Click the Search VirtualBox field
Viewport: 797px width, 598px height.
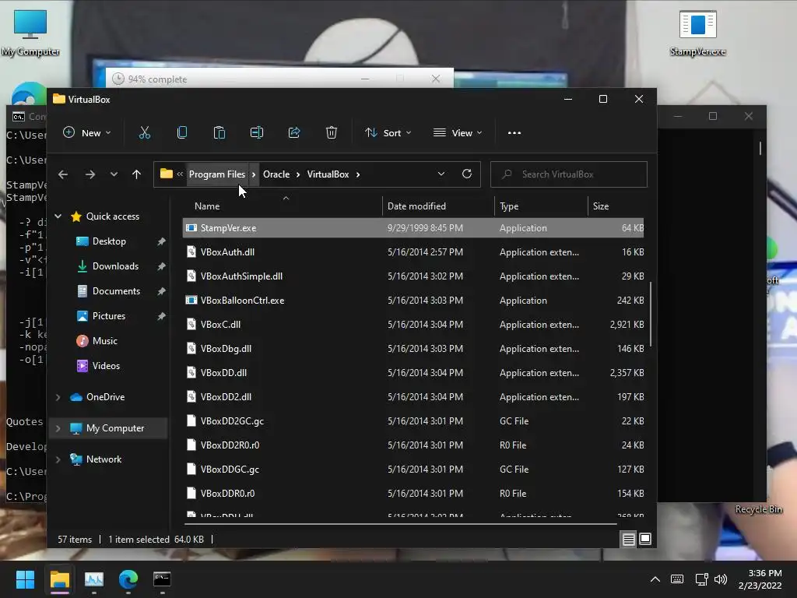[x=568, y=174]
